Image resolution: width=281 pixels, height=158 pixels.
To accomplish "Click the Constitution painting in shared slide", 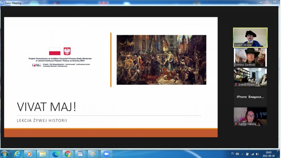I will tap(161, 60).
